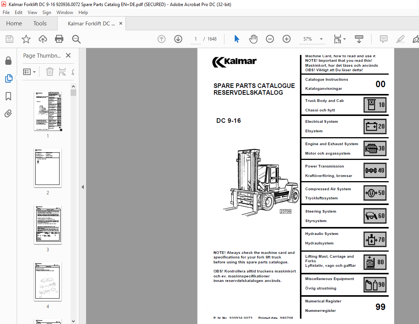Click the thumbnail panel scrollbar thumb
The width and height of the screenshot is (419, 324).
[73, 93]
